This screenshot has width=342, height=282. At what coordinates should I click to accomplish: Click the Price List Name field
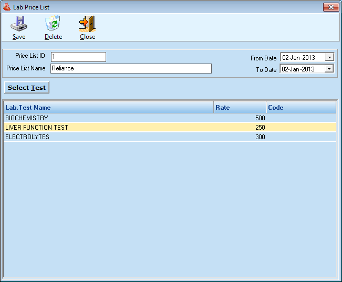click(x=131, y=68)
